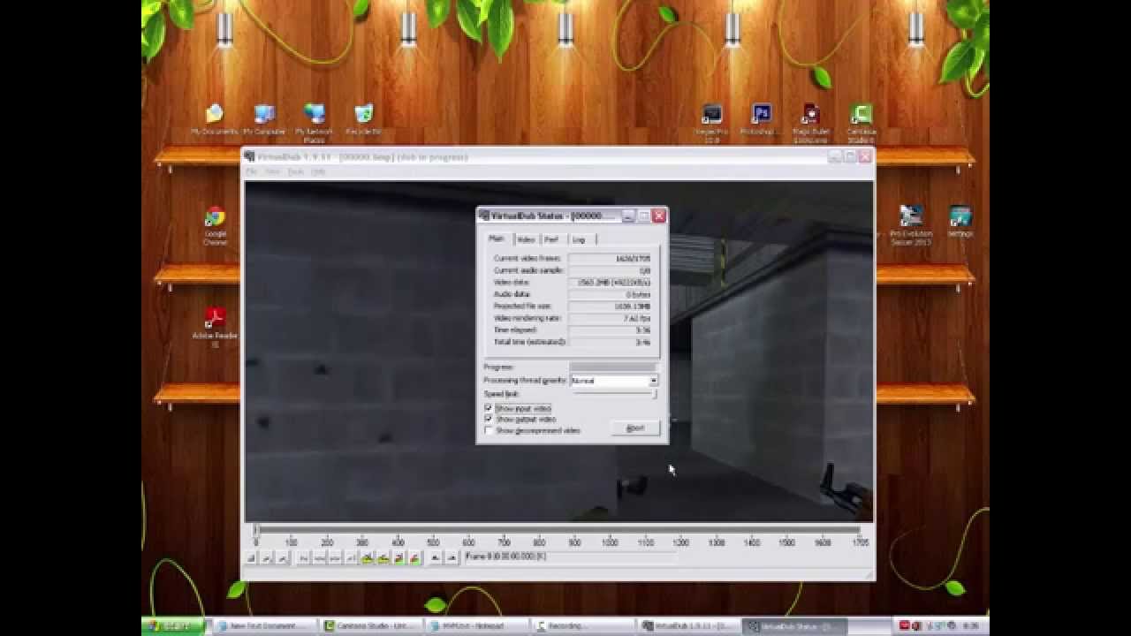Click the Windows Start button
Viewport: 1131px width, 636px height.
pos(174,626)
